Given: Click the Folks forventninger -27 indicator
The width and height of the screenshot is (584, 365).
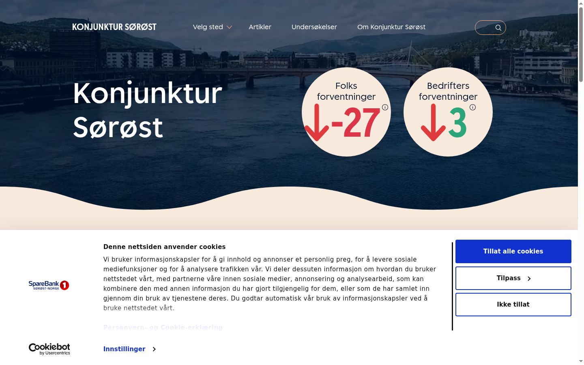Looking at the screenshot, I should pos(346,112).
